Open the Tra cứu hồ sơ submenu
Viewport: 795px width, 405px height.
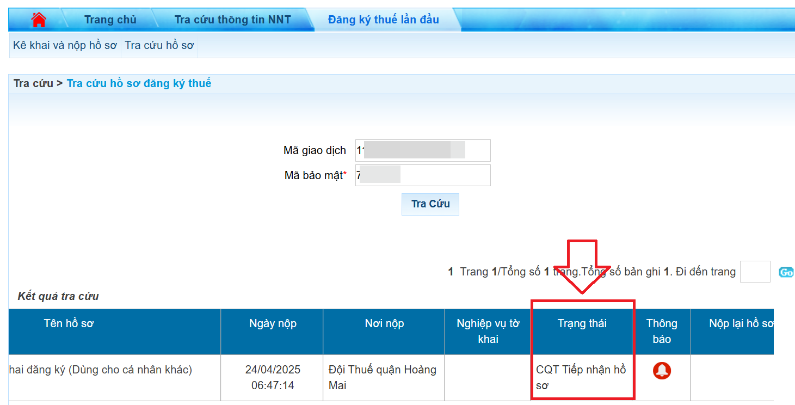click(159, 45)
